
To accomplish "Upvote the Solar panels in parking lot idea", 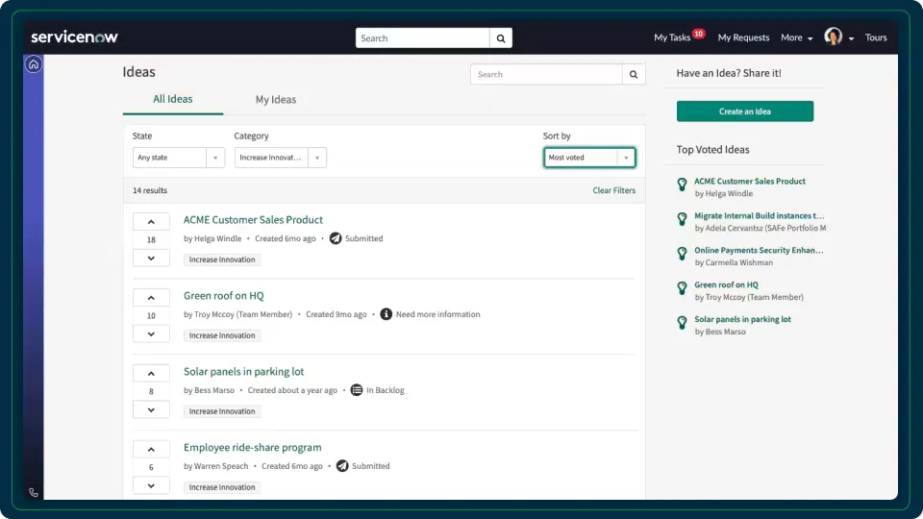I will point(151,374).
